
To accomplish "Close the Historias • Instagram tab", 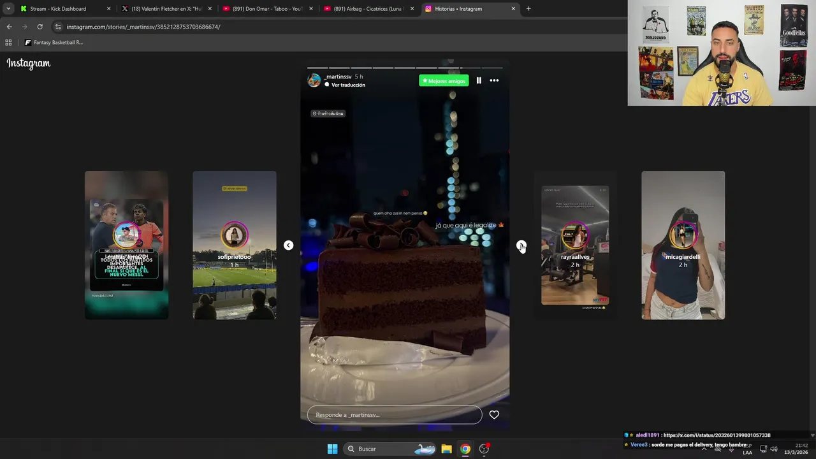I will pos(513,9).
